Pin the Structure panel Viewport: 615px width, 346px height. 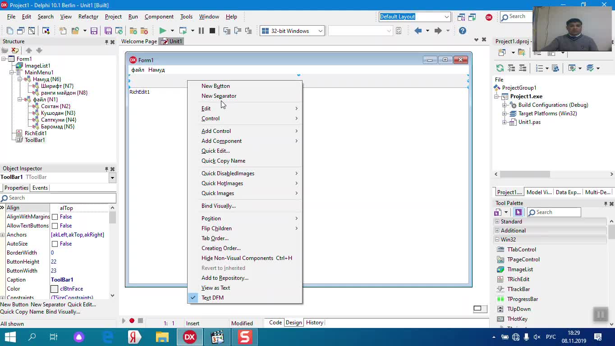pos(106,42)
